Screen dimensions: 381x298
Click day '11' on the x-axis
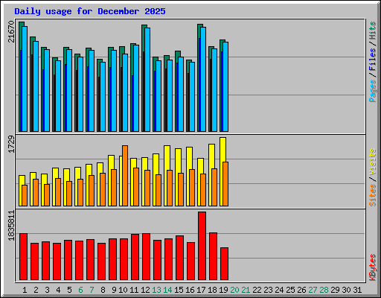pos(134,290)
